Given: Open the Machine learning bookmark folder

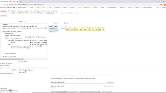Looking at the screenshot, I should coord(111,7).
